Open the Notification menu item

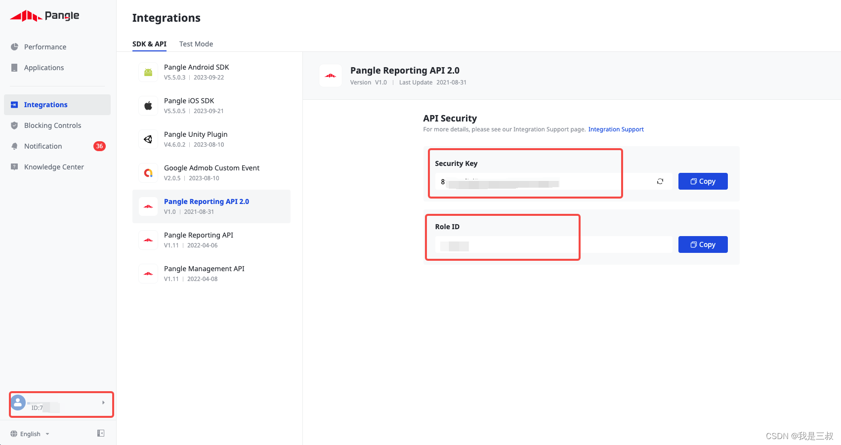pos(57,146)
